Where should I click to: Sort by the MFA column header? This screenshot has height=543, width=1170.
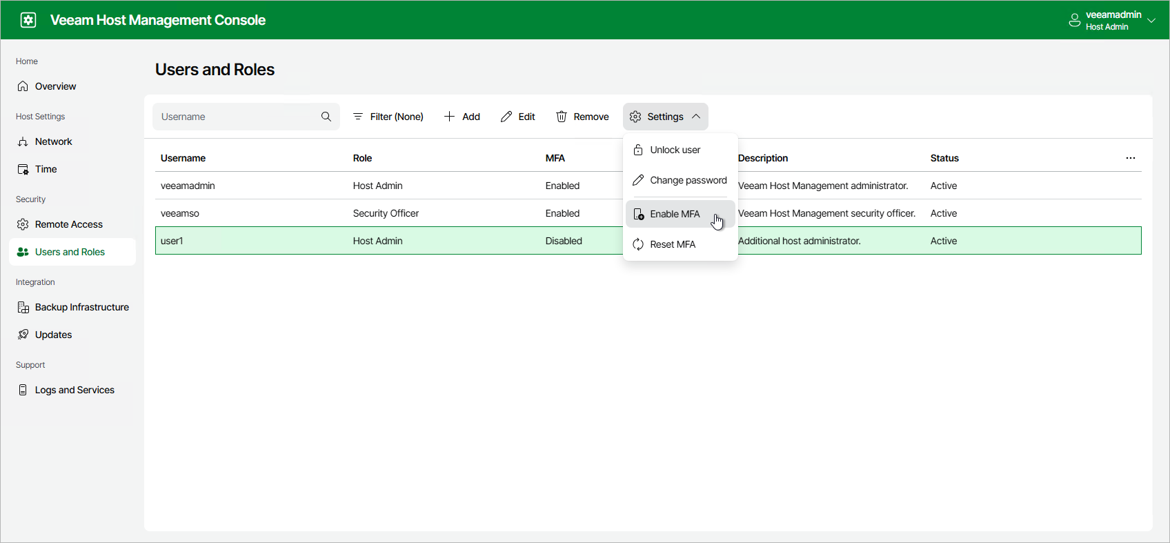[555, 158]
